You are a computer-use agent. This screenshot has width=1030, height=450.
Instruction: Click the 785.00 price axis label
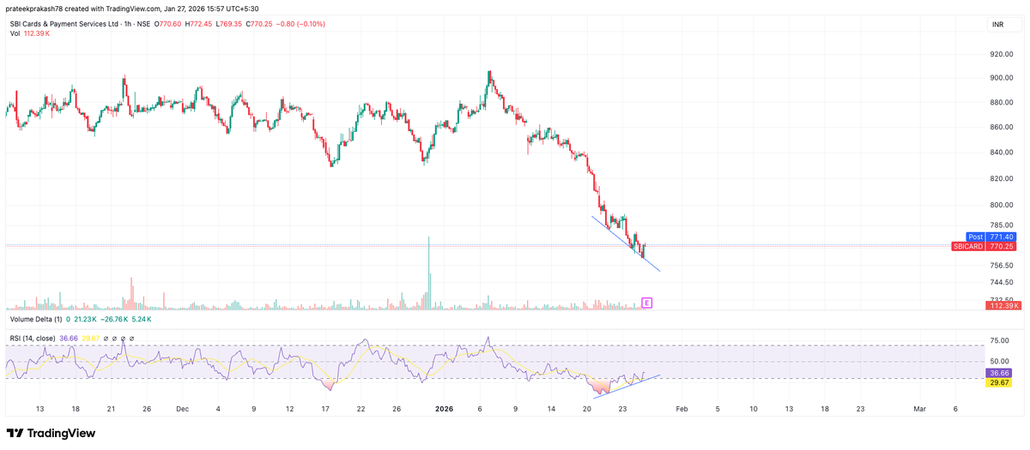coord(1001,225)
